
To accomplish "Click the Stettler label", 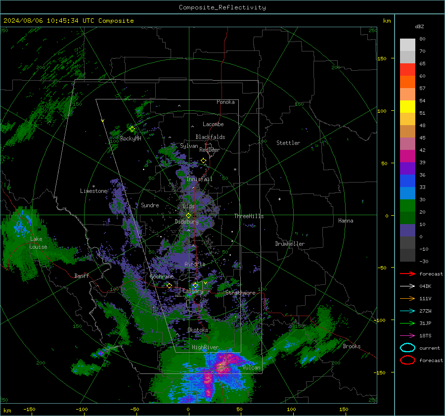I will 288,143.
